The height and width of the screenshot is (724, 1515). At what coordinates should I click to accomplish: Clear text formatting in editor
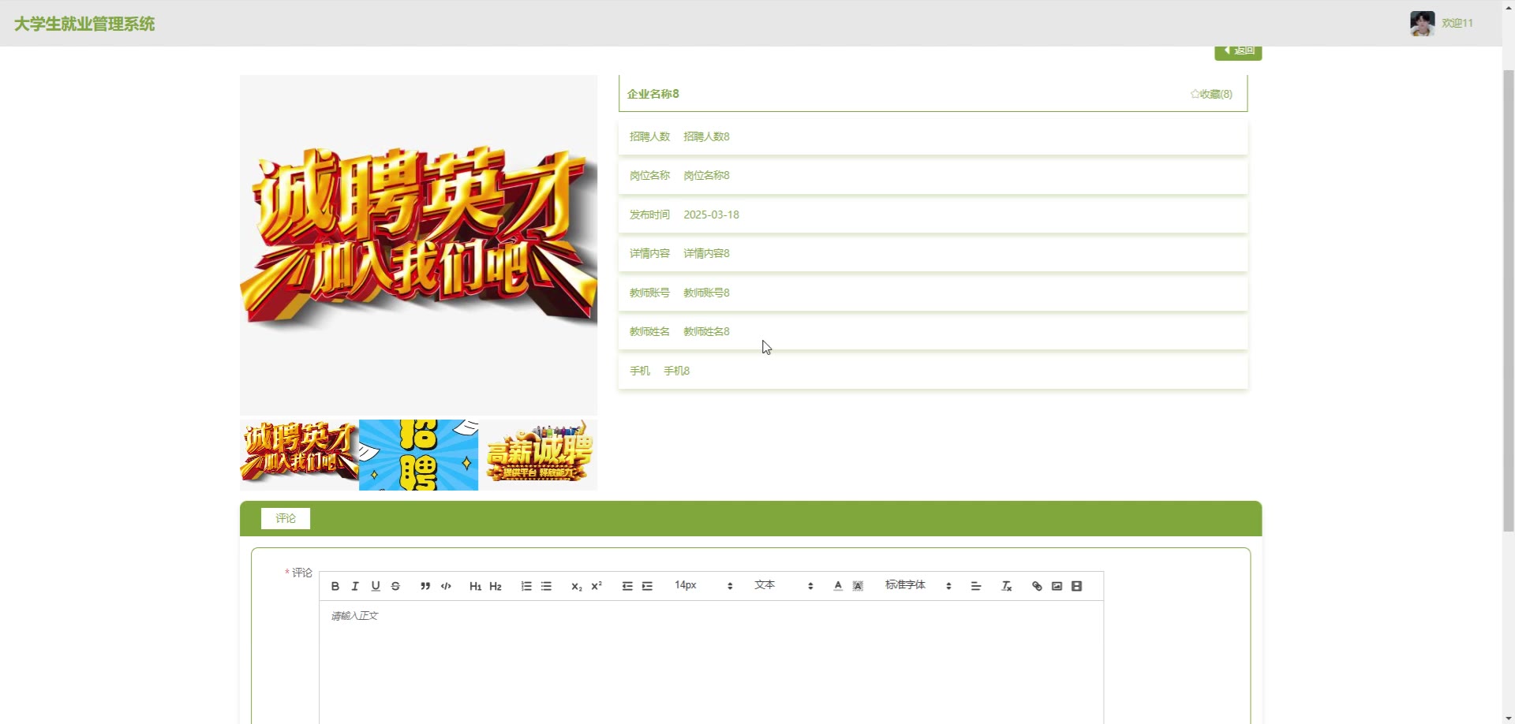tap(1007, 586)
